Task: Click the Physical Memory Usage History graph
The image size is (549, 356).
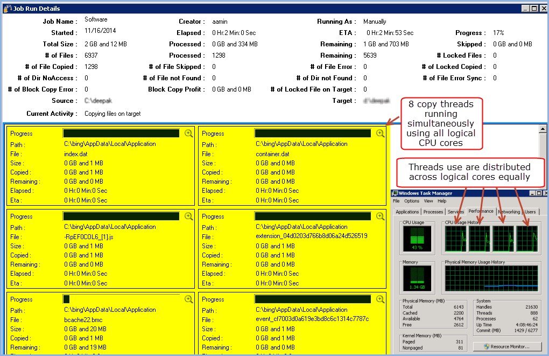Action: point(491,278)
